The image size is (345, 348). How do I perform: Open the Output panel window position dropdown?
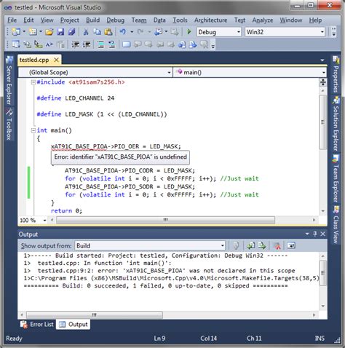tap(307, 234)
